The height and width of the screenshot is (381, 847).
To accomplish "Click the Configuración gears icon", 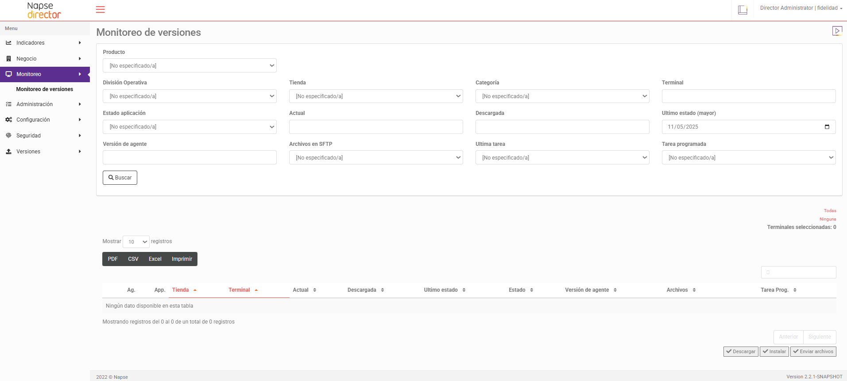I will pyautogui.click(x=8, y=120).
